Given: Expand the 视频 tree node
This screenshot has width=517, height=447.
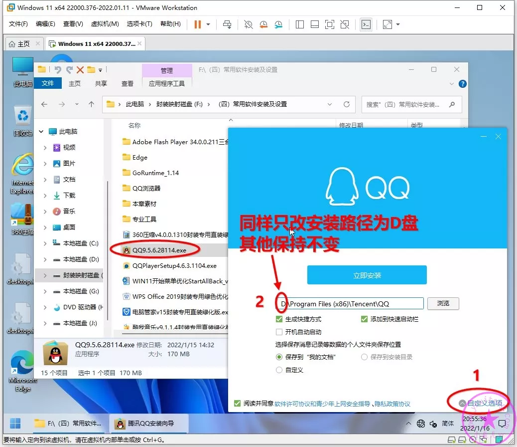Looking at the screenshot, I should [x=45, y=147].
